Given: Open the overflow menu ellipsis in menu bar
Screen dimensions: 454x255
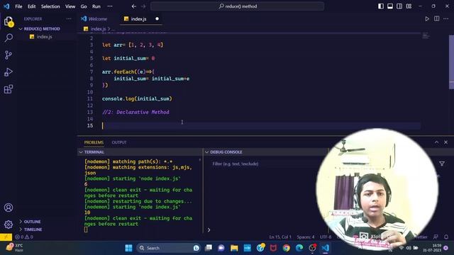Looking at the screenshot, I should (110, 6).
